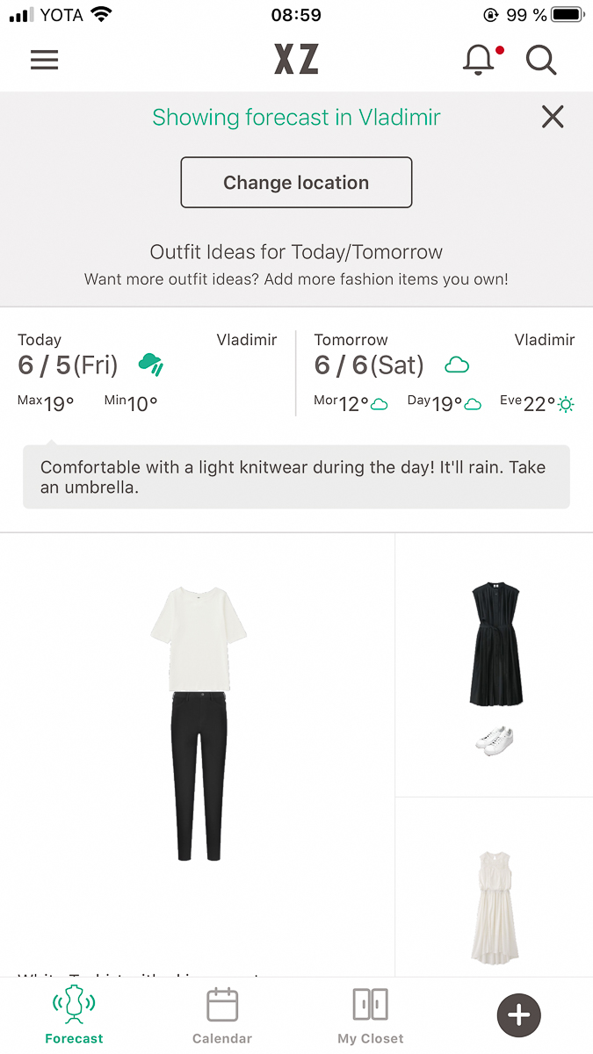The width and height of the screenshot is (593, 1054).
Task: Tap tomorrow's cloudy weather icon
Action: (x=457, y=365)
